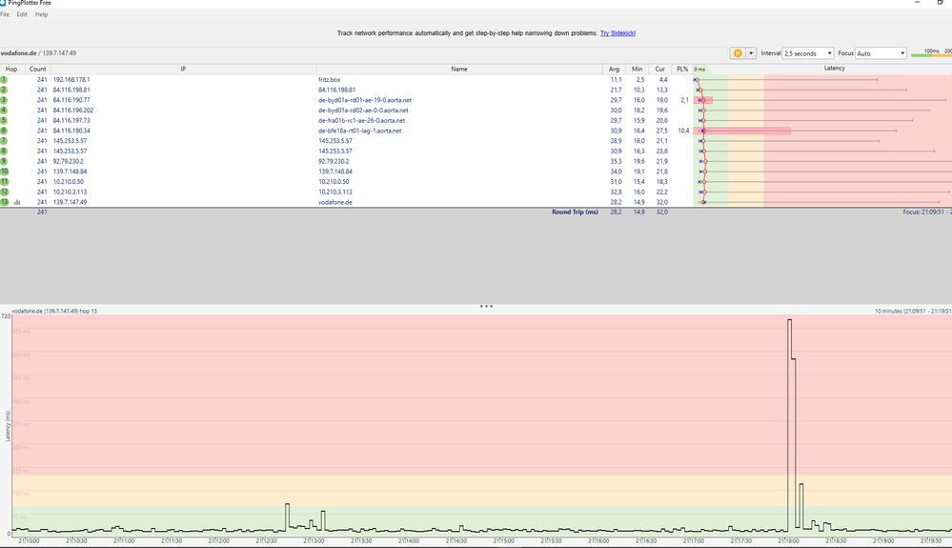Select IP address 10.210.0.50 in IP column
This screenshot has height=548, width=952.
click(x=68, y=181)
